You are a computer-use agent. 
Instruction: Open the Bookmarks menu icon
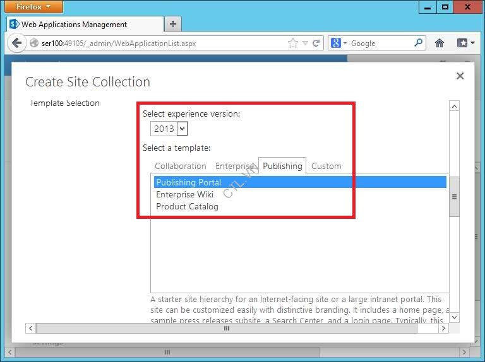tap(465, 43)
